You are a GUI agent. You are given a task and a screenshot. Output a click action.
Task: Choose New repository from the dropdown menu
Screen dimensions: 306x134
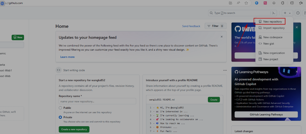(272, 21)
